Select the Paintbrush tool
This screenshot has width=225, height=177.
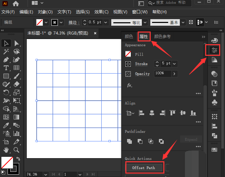point(16,76)
